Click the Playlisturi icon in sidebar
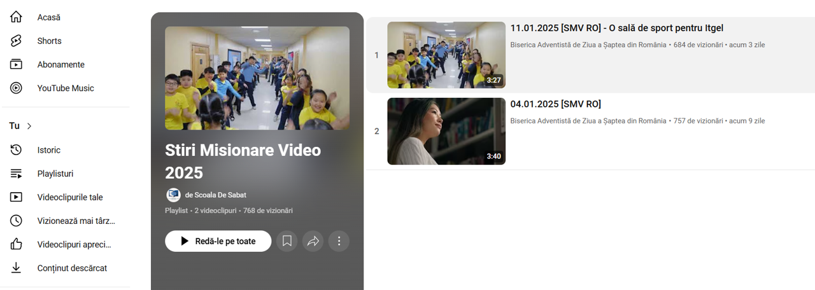815x290 pixels. point(16,174)
